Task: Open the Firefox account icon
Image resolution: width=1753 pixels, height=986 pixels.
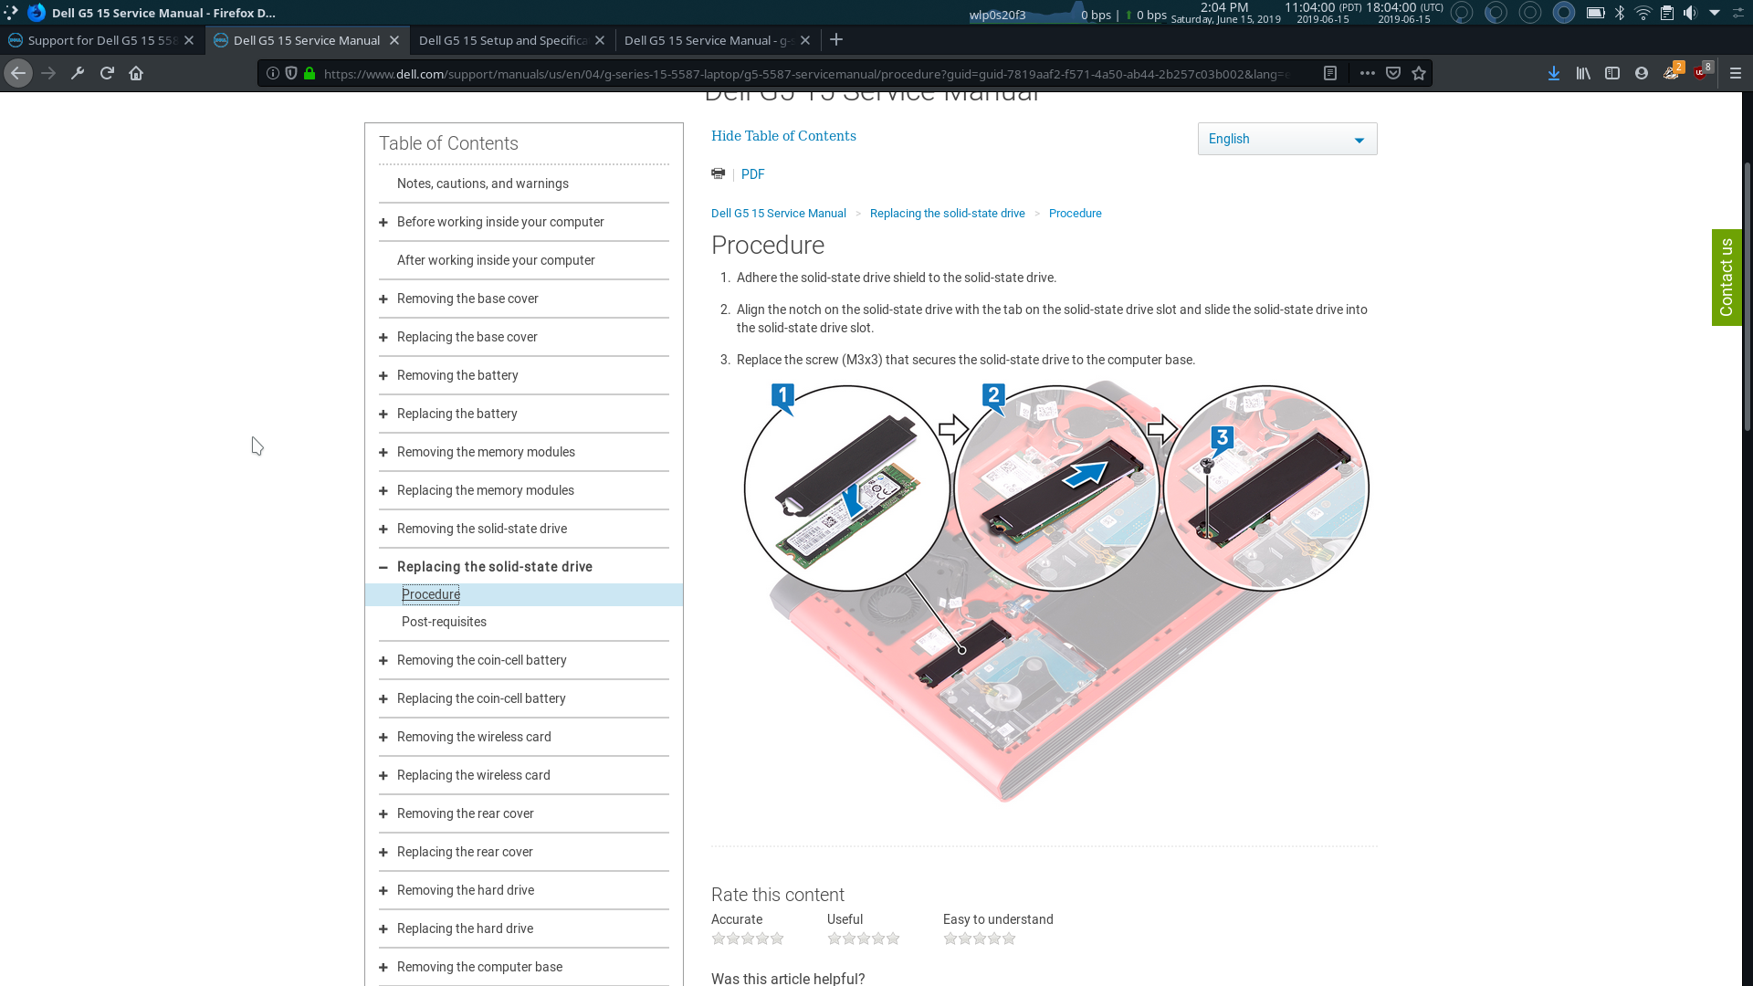Action: (x=1642, y=73)
